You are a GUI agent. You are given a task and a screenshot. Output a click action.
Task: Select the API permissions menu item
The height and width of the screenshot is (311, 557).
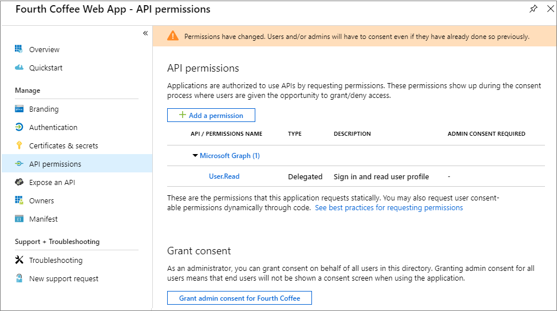pyautogui.click(x=77, y=163)
